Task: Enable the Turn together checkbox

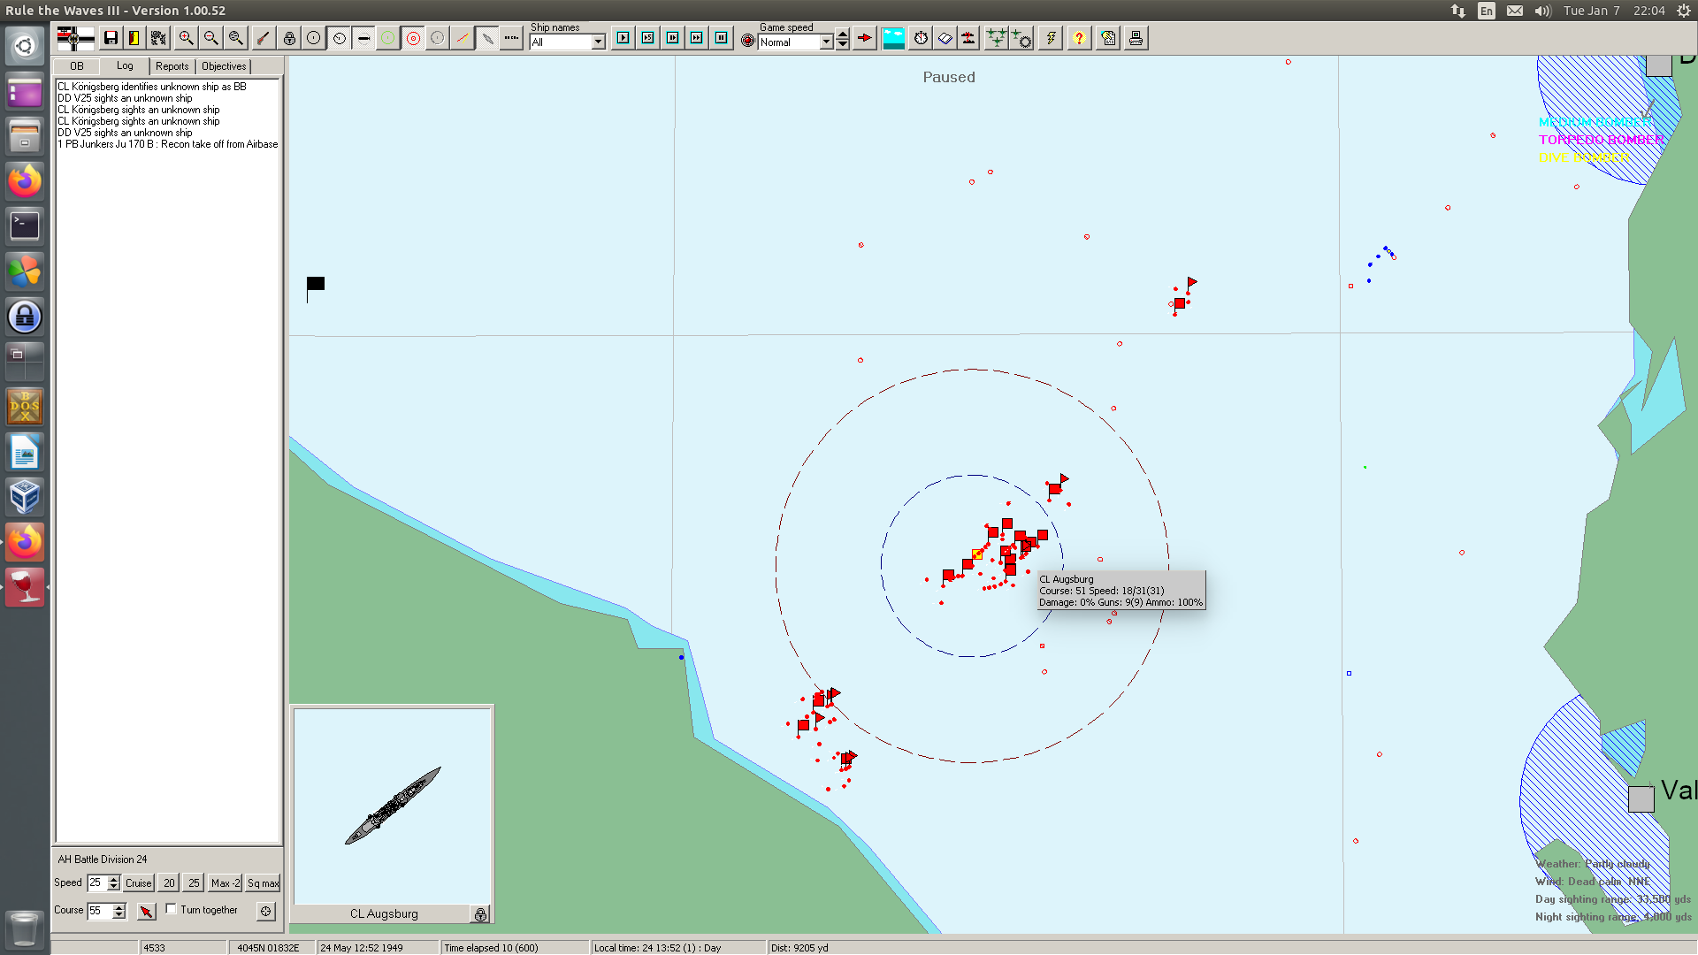Action: (172, 909)
